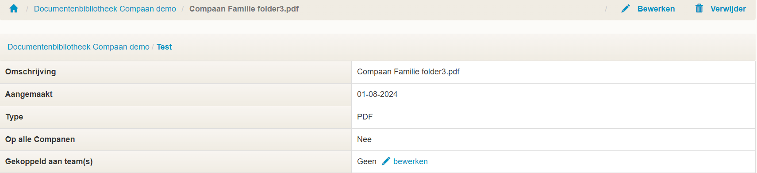Select the Op alle Companen label
Image resolution: width=757 pixels, height=173 pixels.
coord(40,139)
